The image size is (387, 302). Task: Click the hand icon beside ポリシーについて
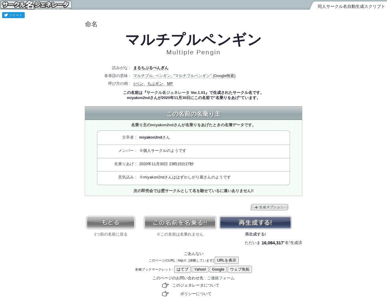tap(165, 294)
